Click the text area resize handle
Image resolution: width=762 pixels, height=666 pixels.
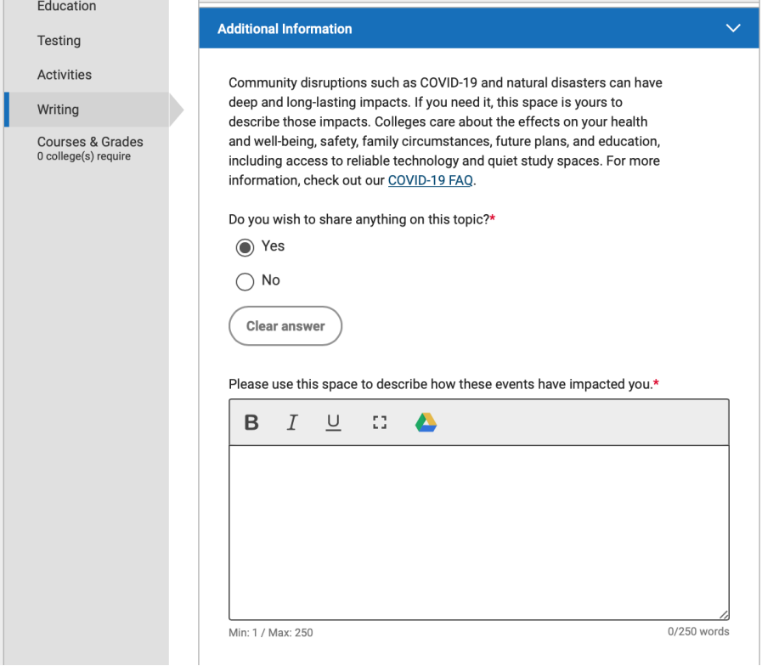pyautogui.click(x=723, y=613)
